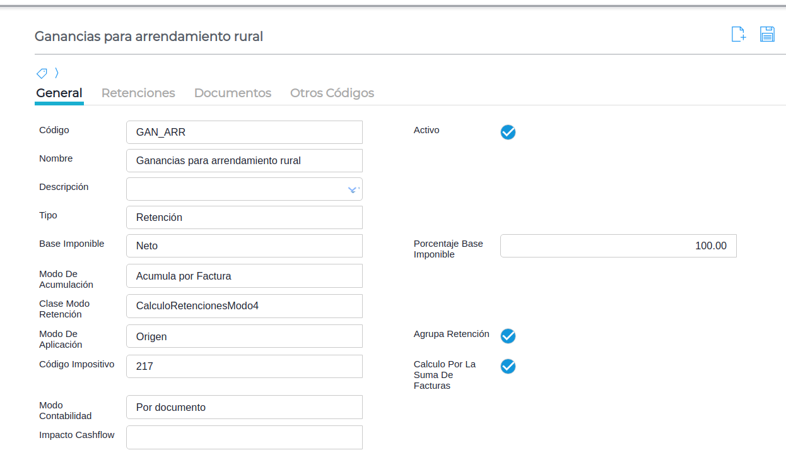The height and width of the screenshot is (462, 786).
Task: Click the Código Impositivo field showing 217
Action: 244,366
